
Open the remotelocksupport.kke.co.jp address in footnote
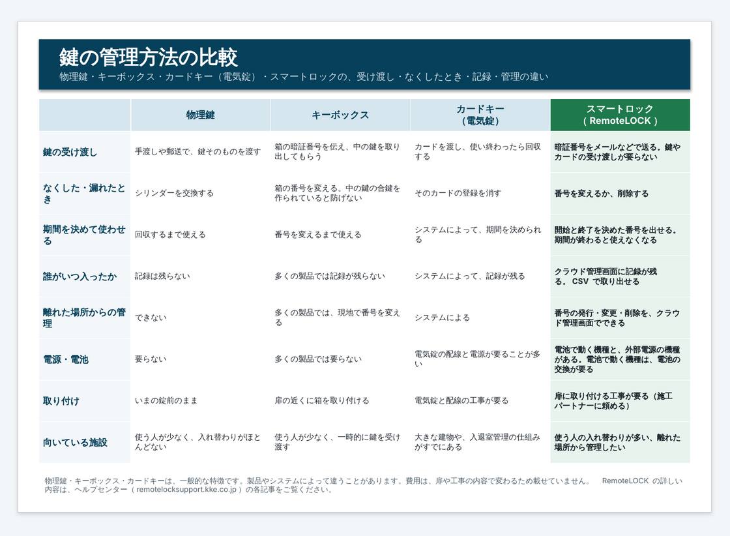(x=186, y=490)
